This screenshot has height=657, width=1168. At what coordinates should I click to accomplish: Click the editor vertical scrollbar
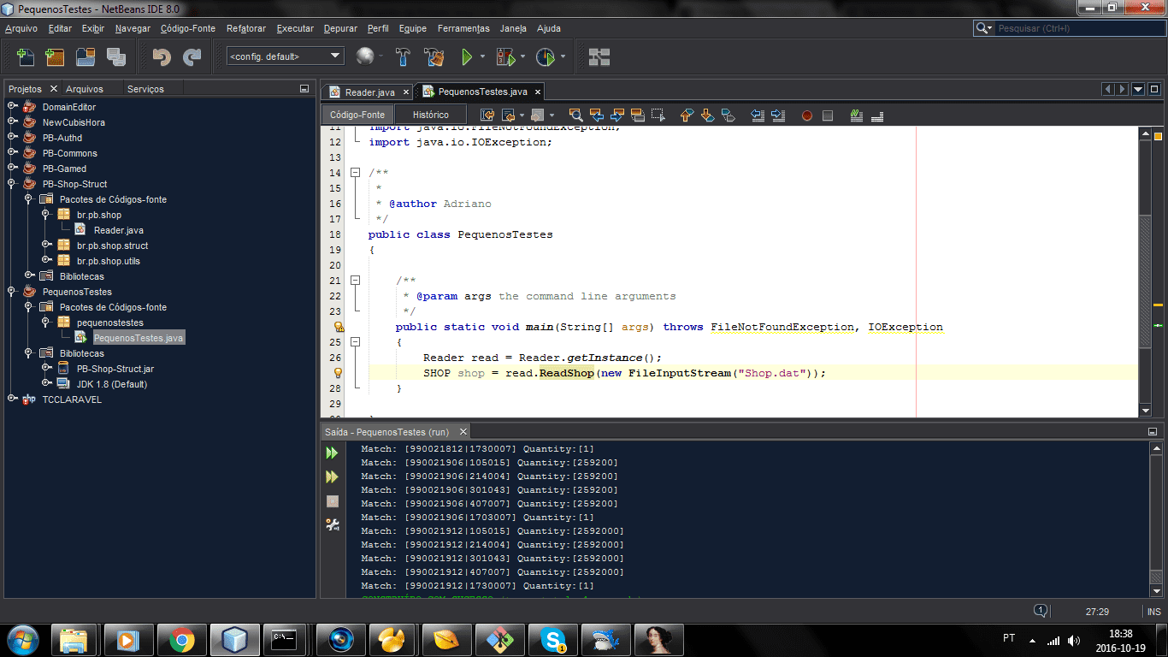pos(1145,272)
